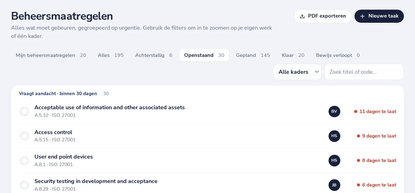Switch to Mijn beheersmaatregelen tab
415x193 pixels.
point(51,55)
